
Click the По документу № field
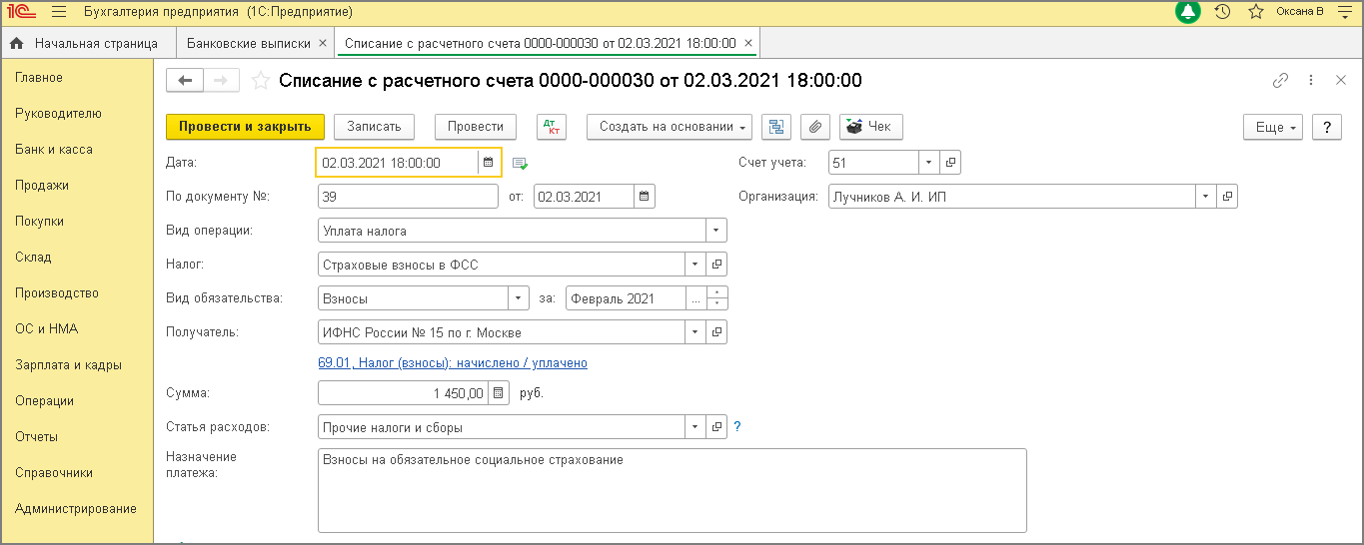pyautogui.click(x=408, y=197)
